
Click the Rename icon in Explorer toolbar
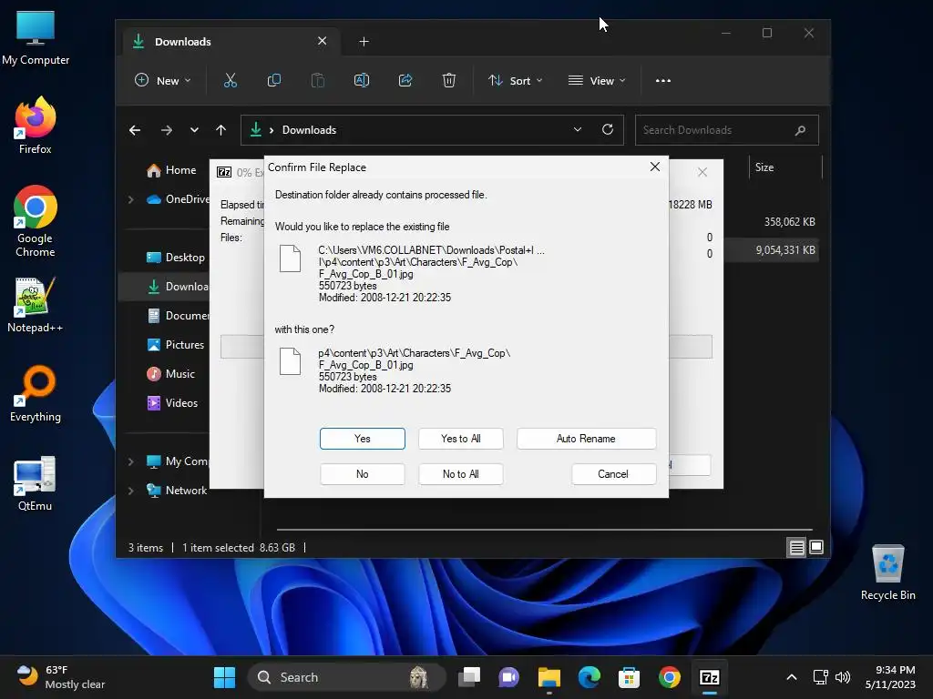(x=361, y=80)
